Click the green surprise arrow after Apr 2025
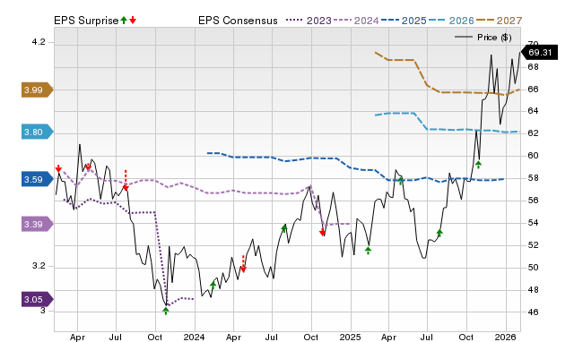This screenshot has width=574, height=342. coord(401,181)
